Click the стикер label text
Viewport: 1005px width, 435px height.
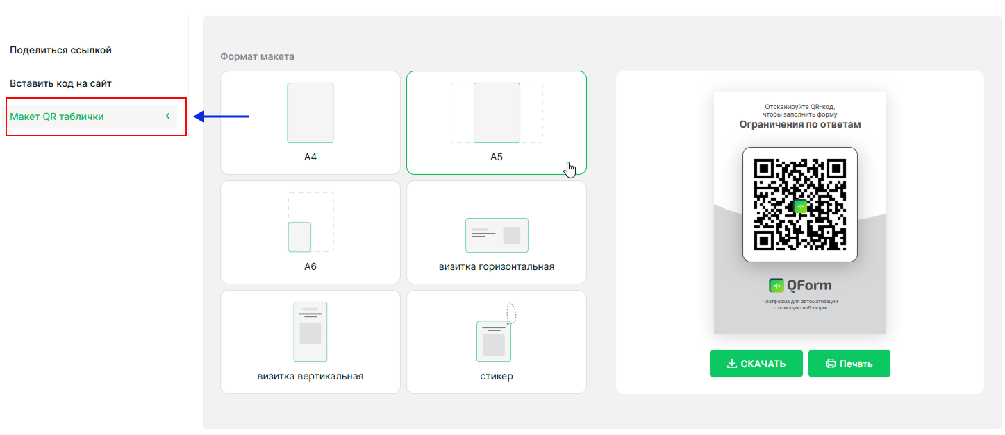[497, 377]
